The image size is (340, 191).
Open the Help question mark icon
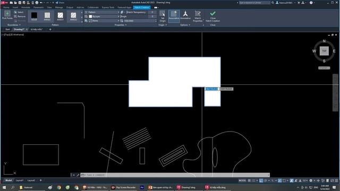(311, 3)
